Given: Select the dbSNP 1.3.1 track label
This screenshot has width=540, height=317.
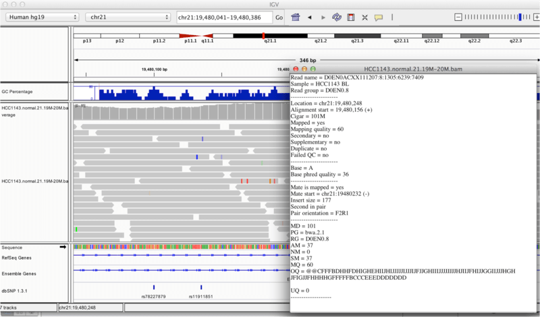Looking at the screenshot, I should coord(14,291).
